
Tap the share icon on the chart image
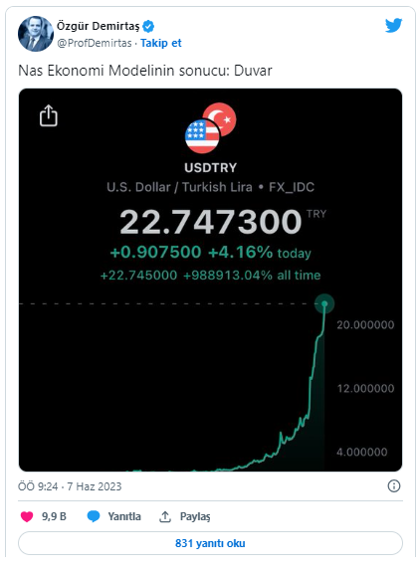click(x=49, y=115)
